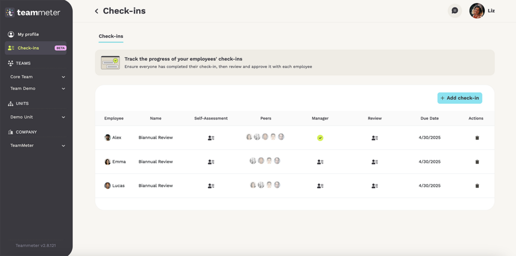Viewport: 516px width, 256px height.
Task: Click trash icon in Emma's row
Action: point(477,161)
